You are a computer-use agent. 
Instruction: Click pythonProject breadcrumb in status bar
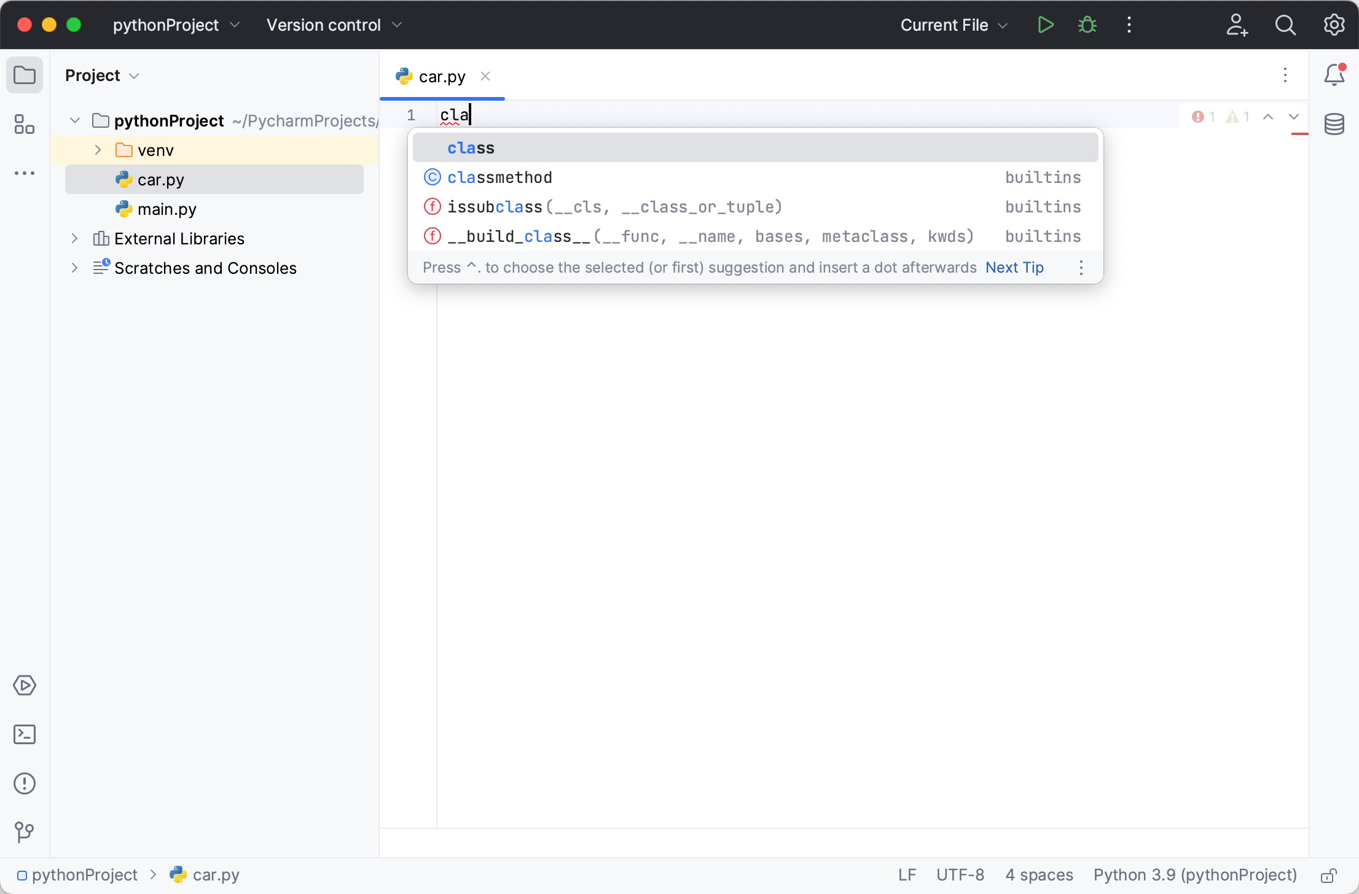[77, 875]
